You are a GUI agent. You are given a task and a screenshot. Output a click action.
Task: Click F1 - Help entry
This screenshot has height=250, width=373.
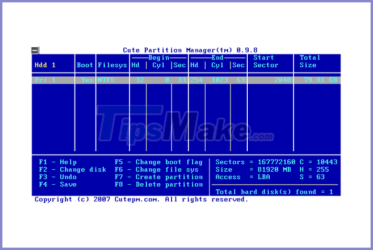pos(58,162)
